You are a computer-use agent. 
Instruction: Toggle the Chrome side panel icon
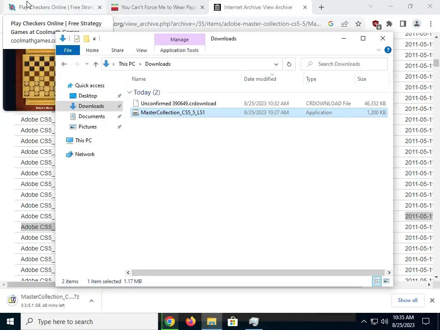403,24
